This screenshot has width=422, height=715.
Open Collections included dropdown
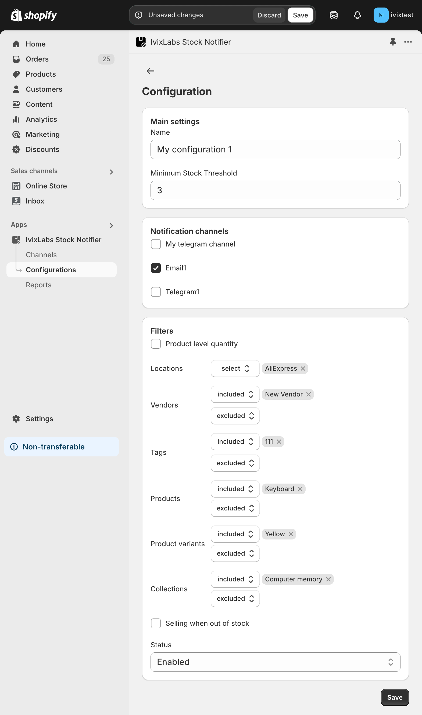tap(235, 579)
